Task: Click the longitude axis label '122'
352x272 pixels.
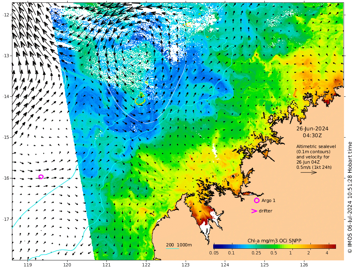Action: coord(146,265)
